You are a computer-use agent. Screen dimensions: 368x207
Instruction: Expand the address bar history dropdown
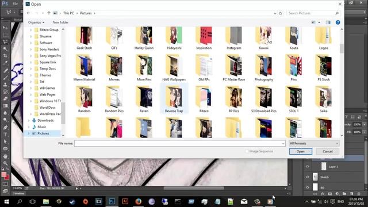[275, 13]
